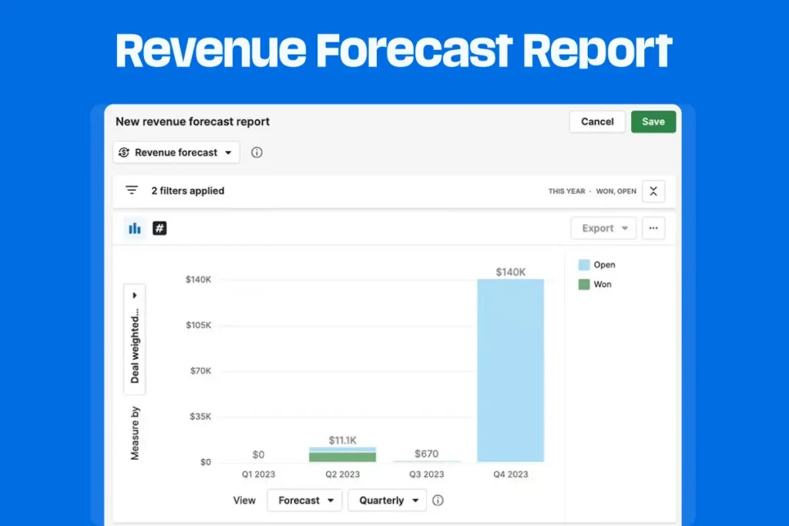Click the green Won segment of Q2 2023

point(342,457)
